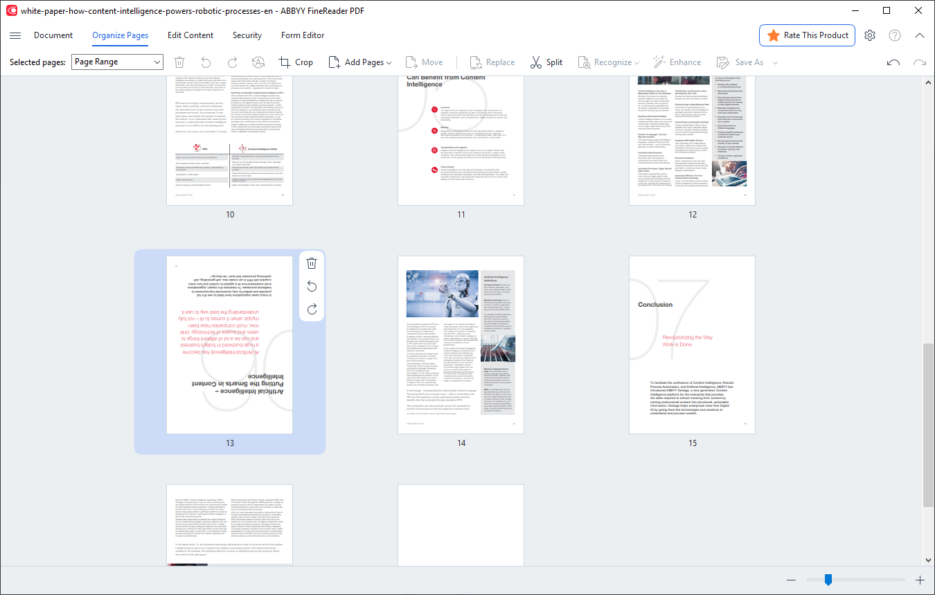Screen dimensions: 935x595
Task: Use the Split tool with the scissors icon
Action: [x=546, y=62]
